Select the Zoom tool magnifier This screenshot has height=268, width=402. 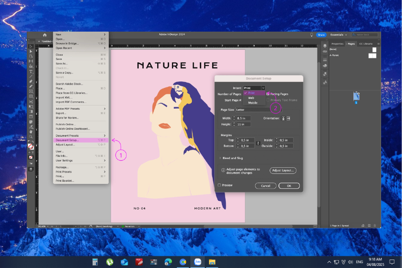(x=31, y=137)
